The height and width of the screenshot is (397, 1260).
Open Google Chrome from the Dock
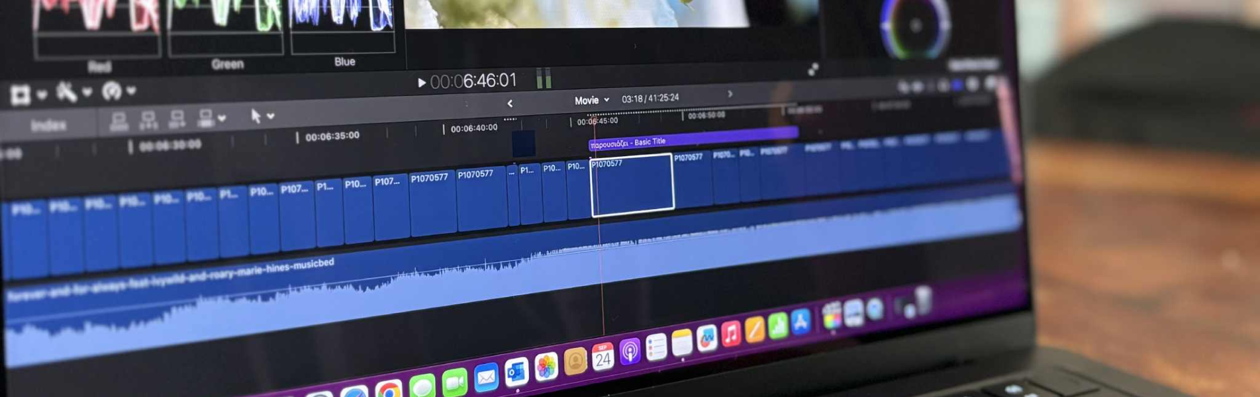[389, 390]
